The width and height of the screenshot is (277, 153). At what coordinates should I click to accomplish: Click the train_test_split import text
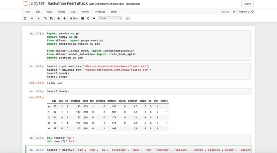click(122, 54)
